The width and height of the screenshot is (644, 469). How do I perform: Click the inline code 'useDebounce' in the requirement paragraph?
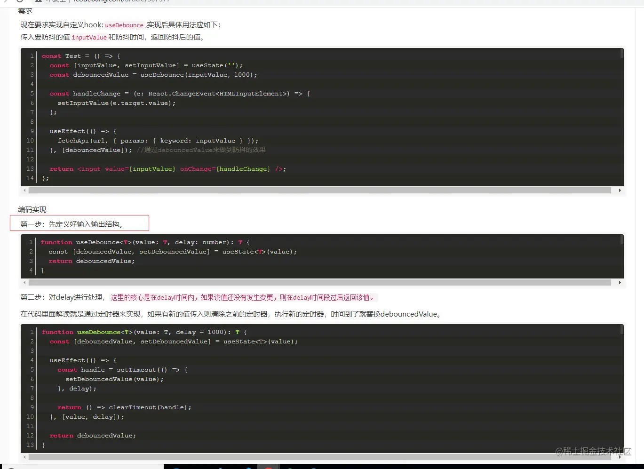click(124, 25)
